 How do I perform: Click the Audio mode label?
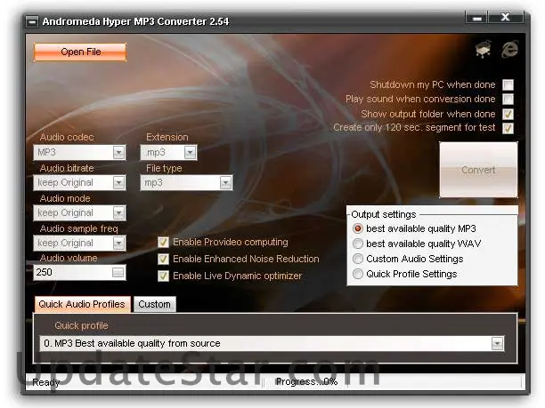pyautogui.click(x=65, y=198)
